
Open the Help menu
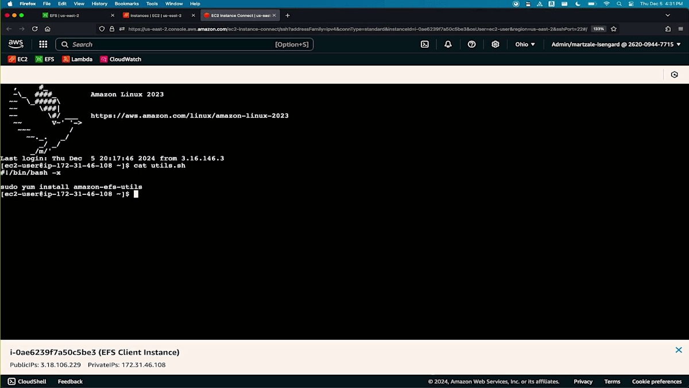(x=195, y=3)
